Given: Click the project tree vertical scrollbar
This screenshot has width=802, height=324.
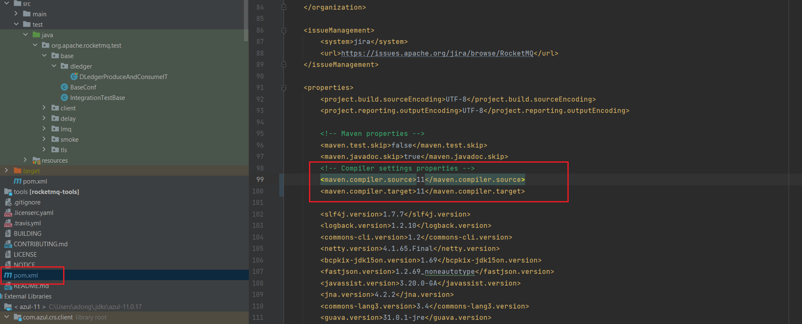Looking at the screenshot, I should click(246, 20).
